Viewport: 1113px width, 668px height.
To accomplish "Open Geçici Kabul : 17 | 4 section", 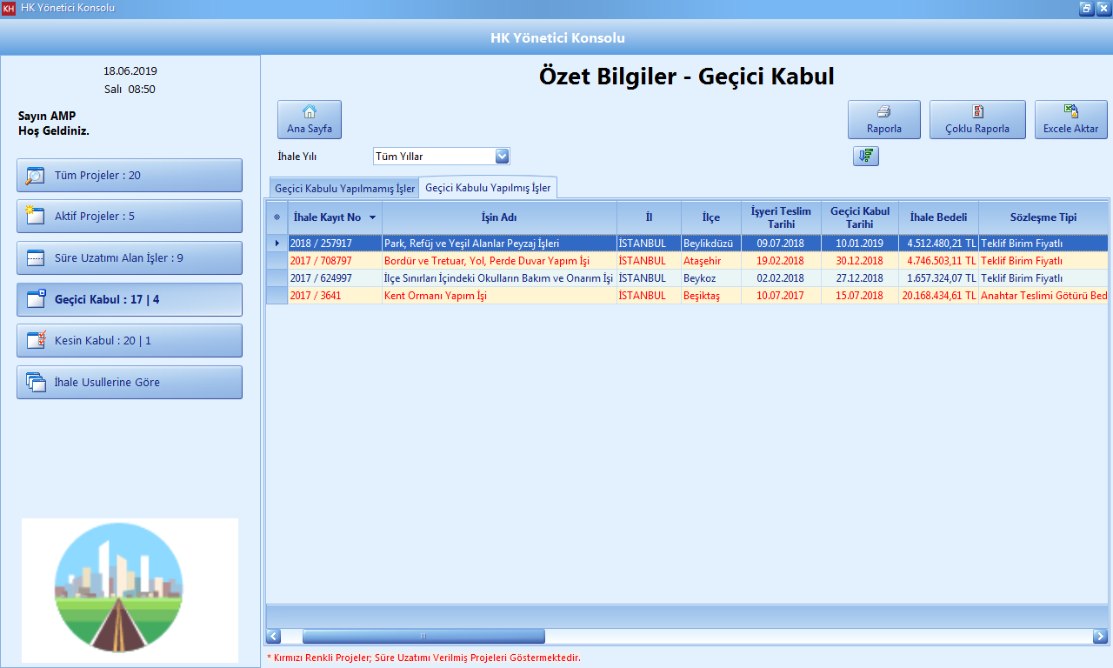I will [x=129, y=298].
